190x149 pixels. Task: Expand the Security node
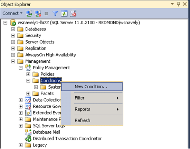[x=13, y=36]
